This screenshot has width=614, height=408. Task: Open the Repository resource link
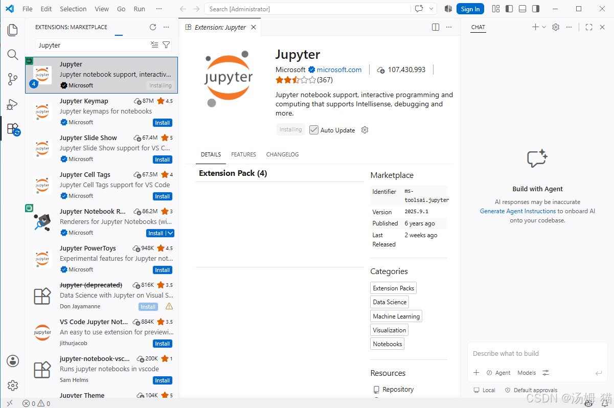click(398, 389)
